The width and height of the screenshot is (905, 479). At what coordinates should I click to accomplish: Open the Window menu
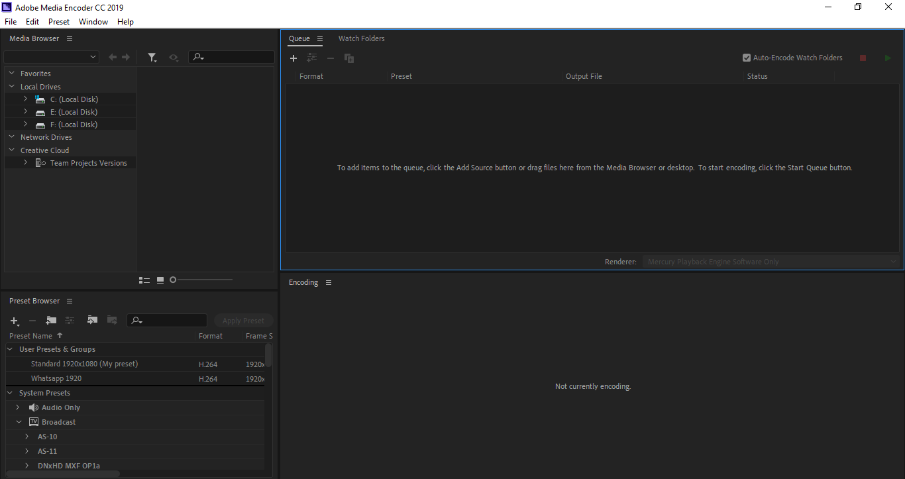click(93, 22)
